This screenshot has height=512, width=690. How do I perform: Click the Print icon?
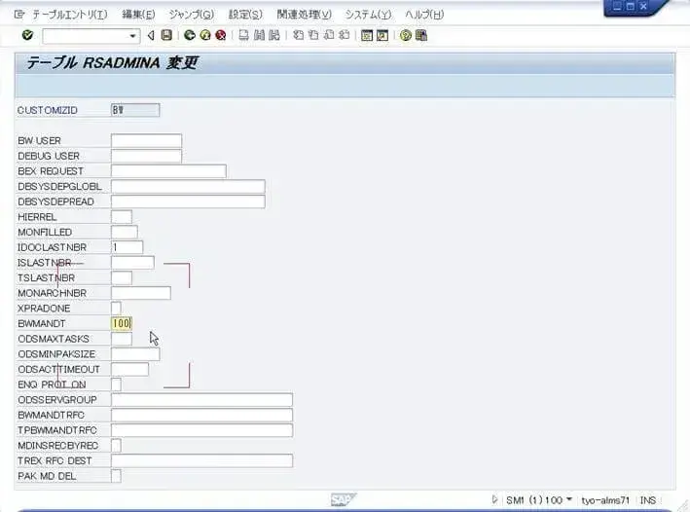244,35
